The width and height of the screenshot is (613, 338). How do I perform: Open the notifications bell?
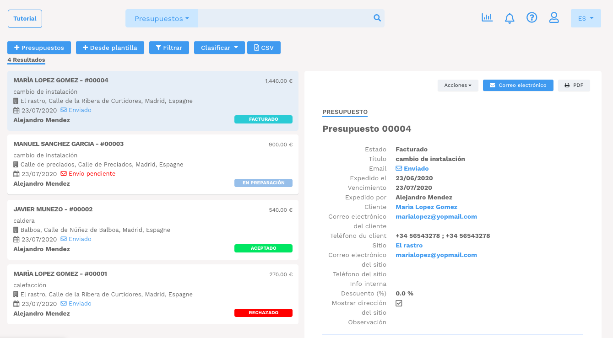click(509, 17)
